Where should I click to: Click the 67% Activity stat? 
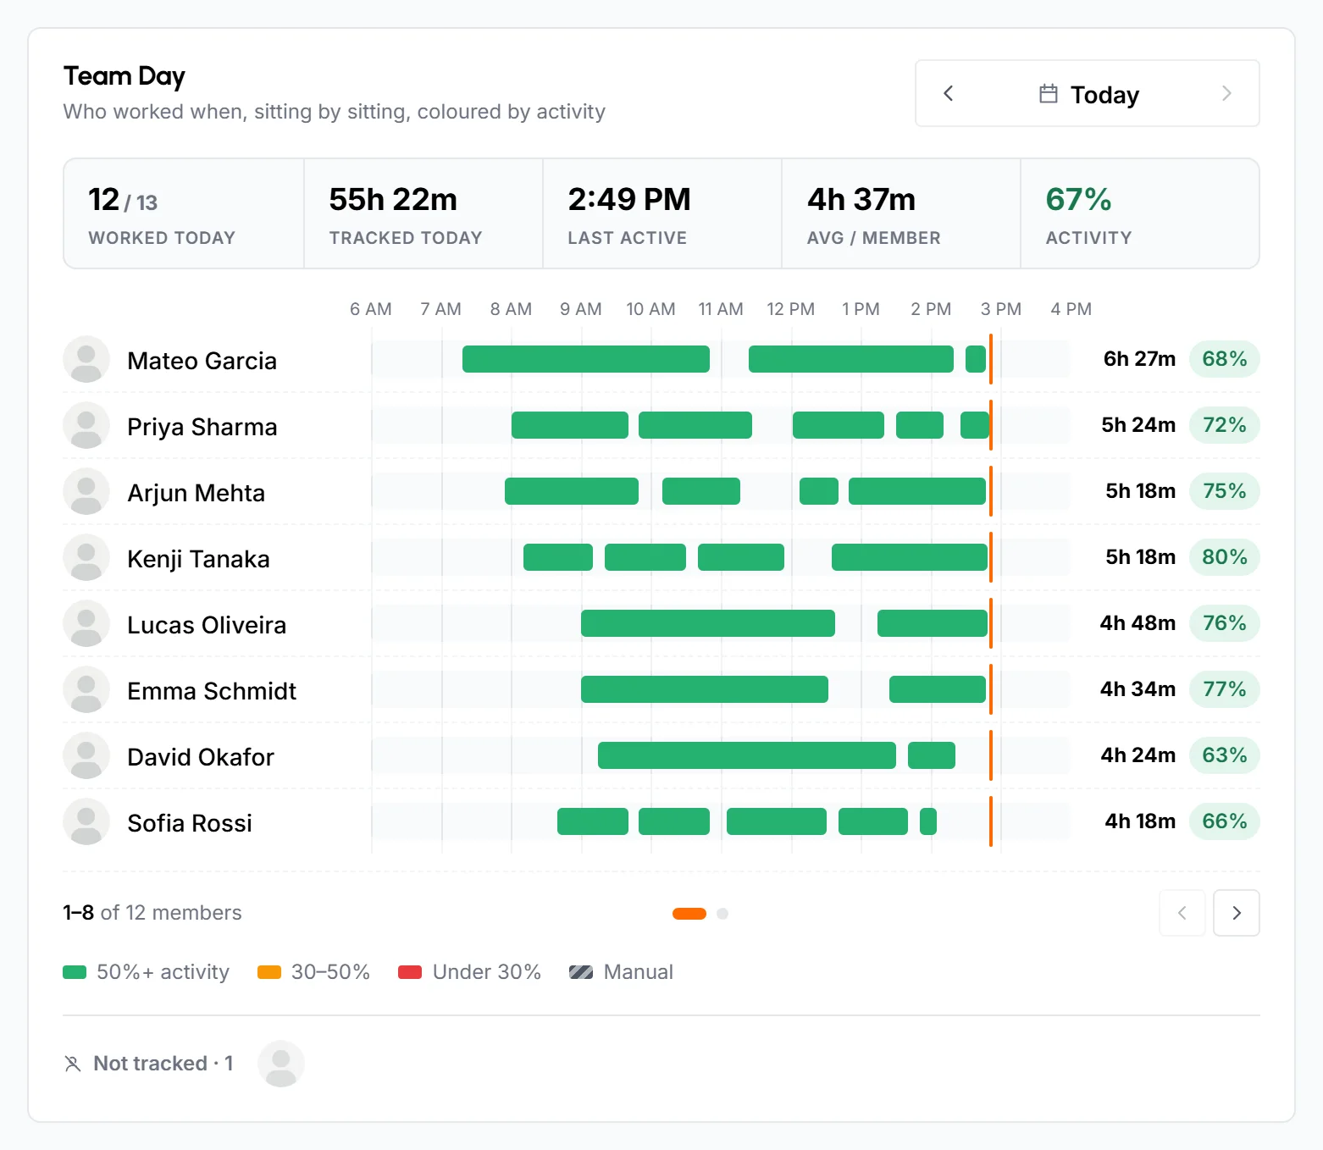1140,213
